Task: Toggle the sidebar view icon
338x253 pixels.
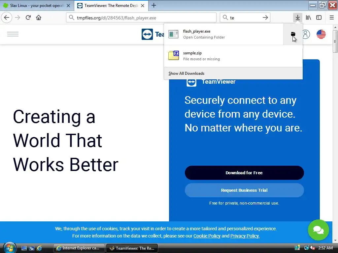Action: (x=319, y=17)
